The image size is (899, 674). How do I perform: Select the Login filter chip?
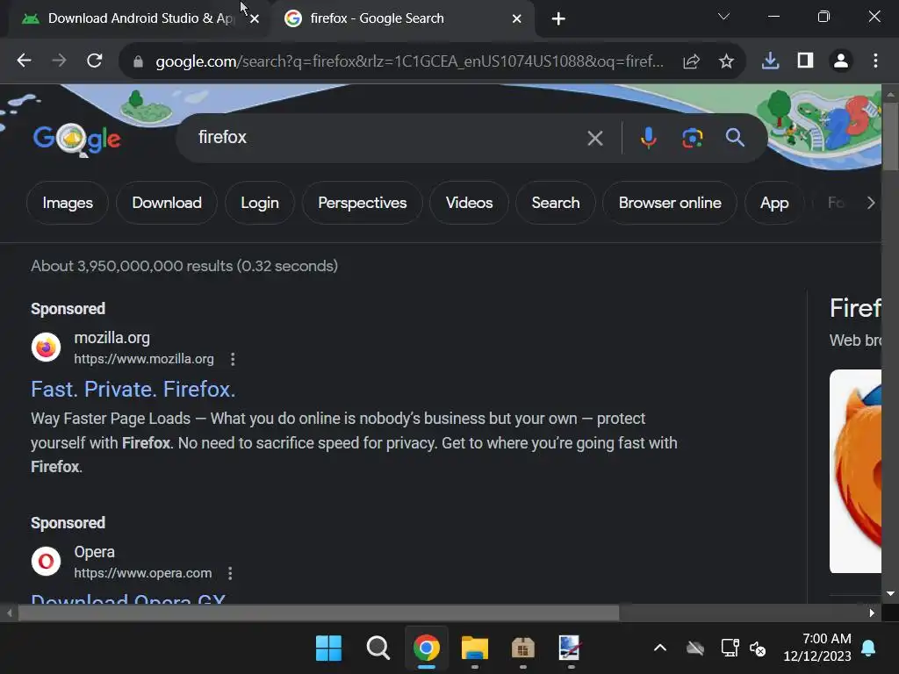260,203
